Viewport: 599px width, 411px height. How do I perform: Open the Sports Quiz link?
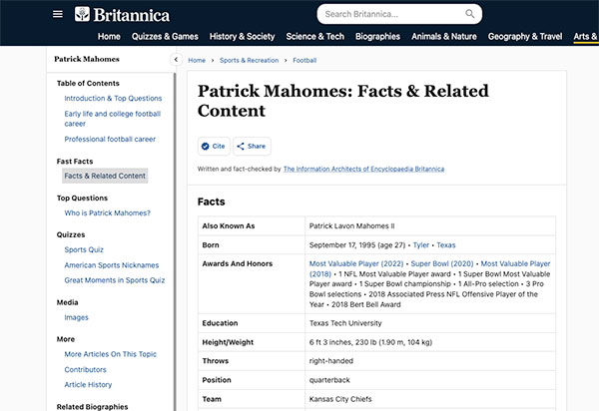coord(84,250)
